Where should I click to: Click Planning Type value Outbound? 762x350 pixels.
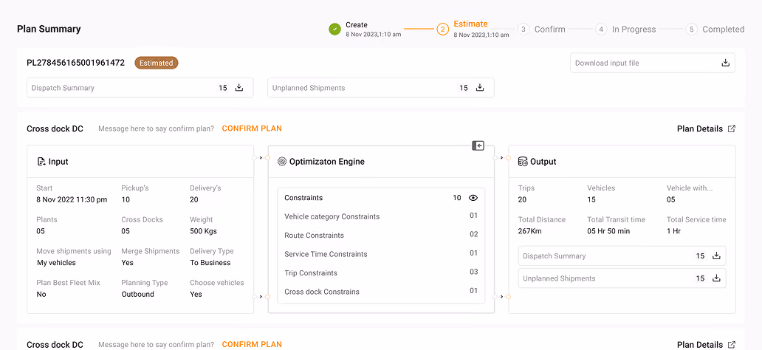tap(137, 294)
